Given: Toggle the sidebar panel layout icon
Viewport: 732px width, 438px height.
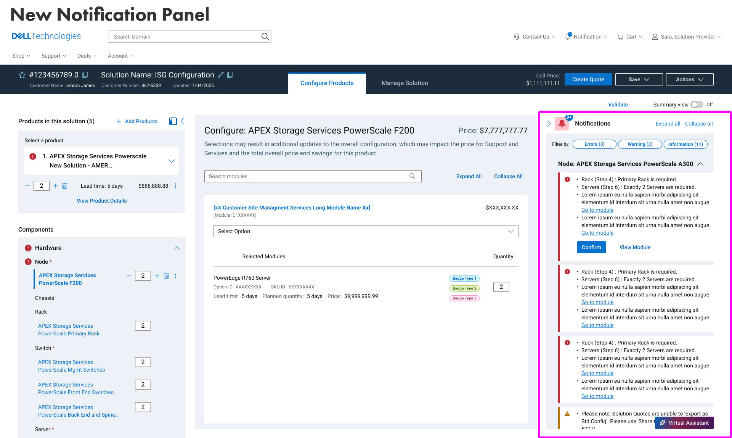Looking at the screenshot, I should (173, 121).
